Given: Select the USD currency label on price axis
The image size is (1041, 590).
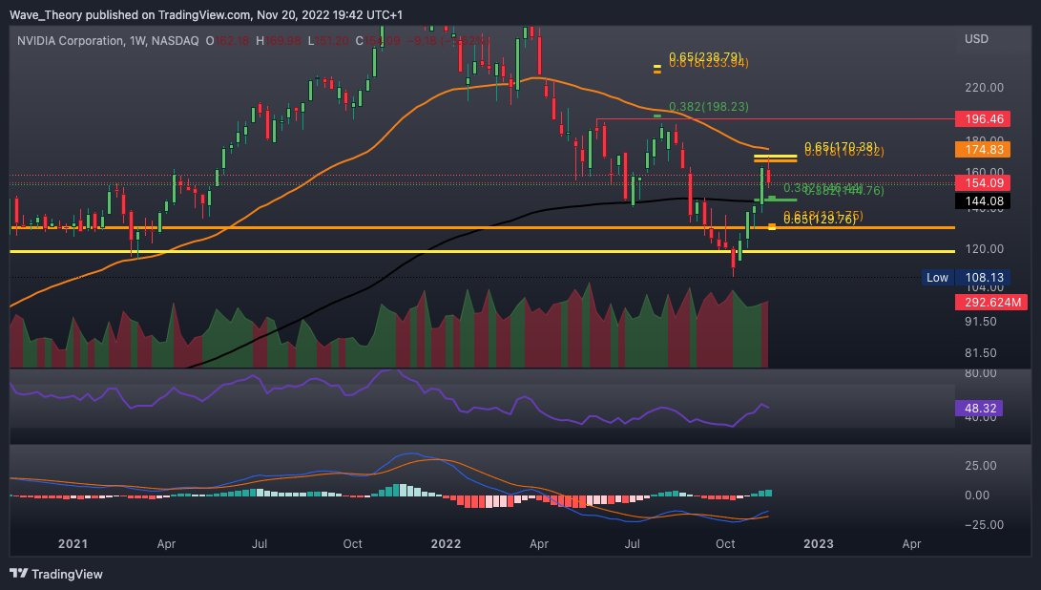Looking at the screenshot, I should 977,38.
